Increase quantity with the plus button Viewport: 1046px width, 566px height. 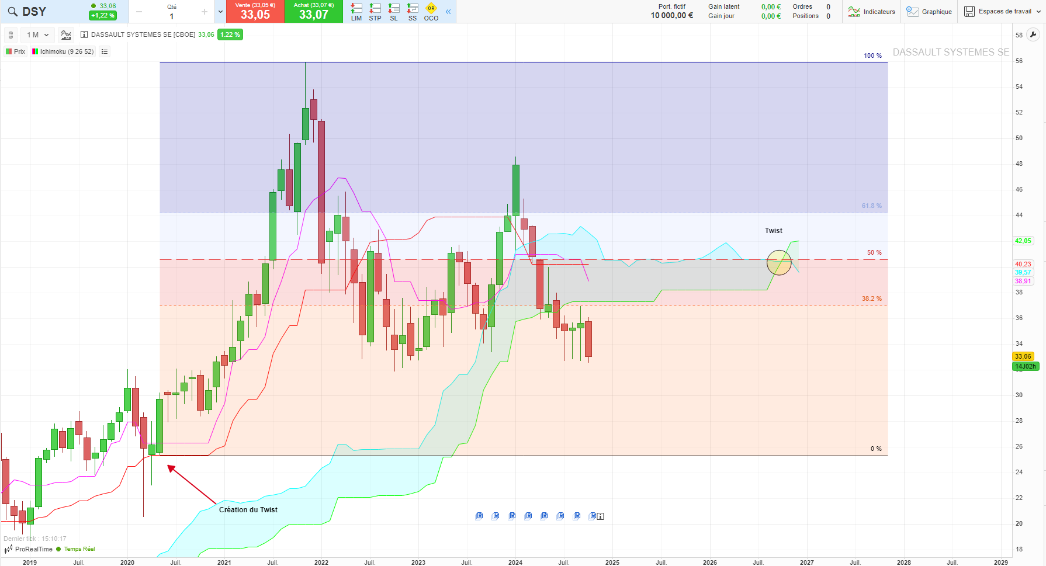[x=205, y=12]
